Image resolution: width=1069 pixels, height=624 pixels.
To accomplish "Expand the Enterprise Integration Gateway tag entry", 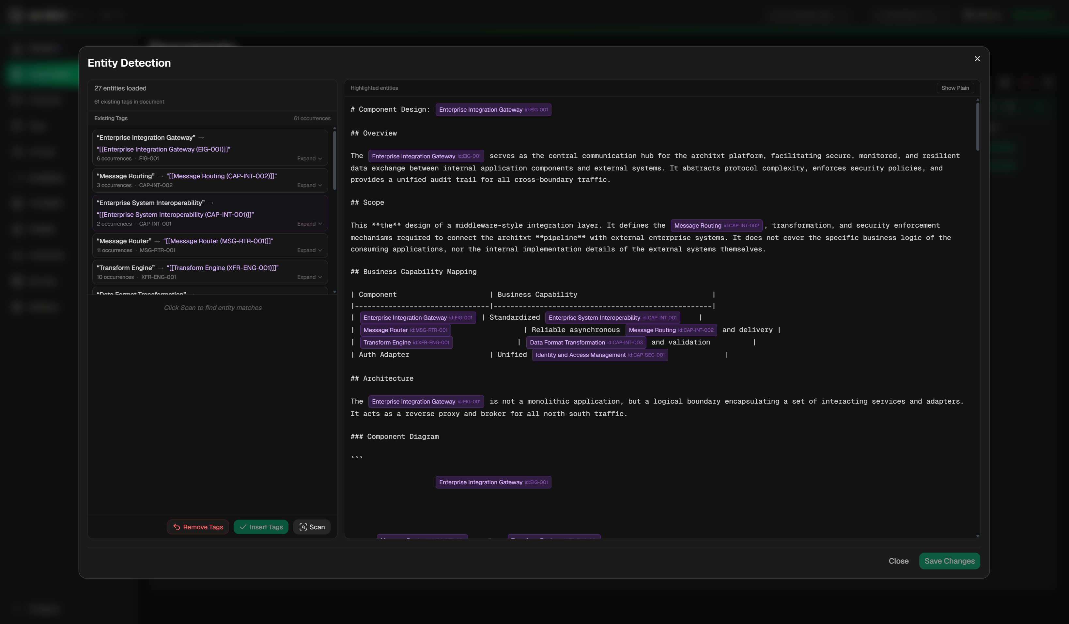I will pos(309,158).
